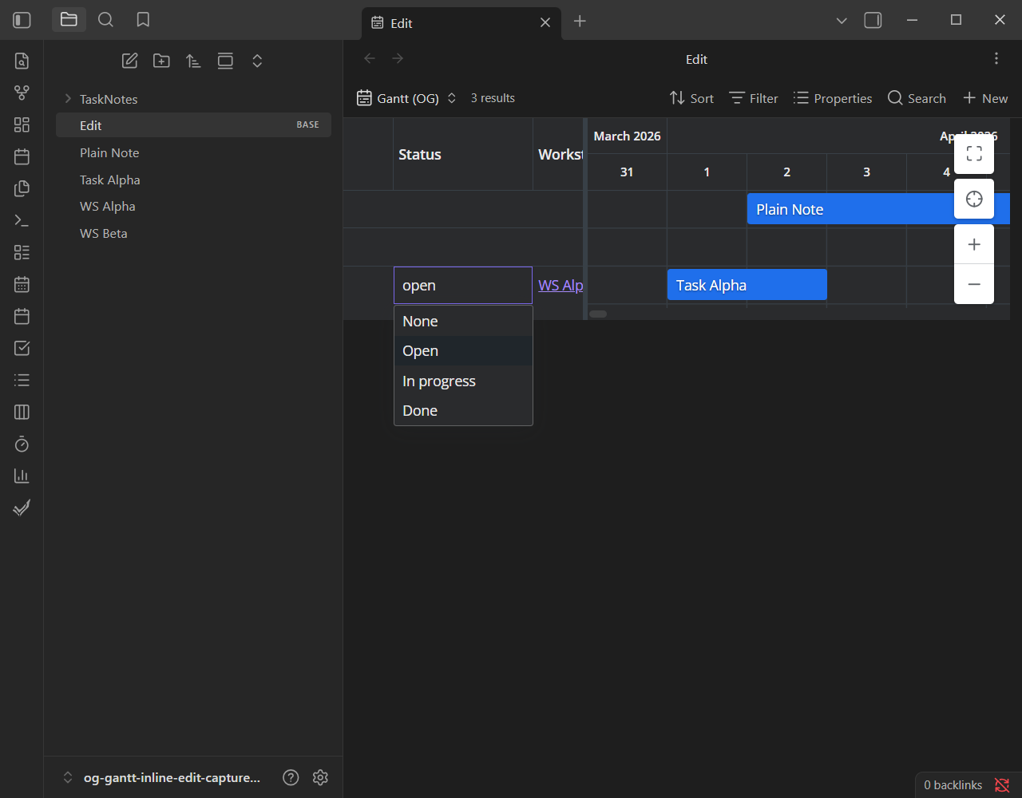The width and height of the screenshot is (1022, 798).
Task: Select Open from the status dropdown
Action: click(463, 351)
